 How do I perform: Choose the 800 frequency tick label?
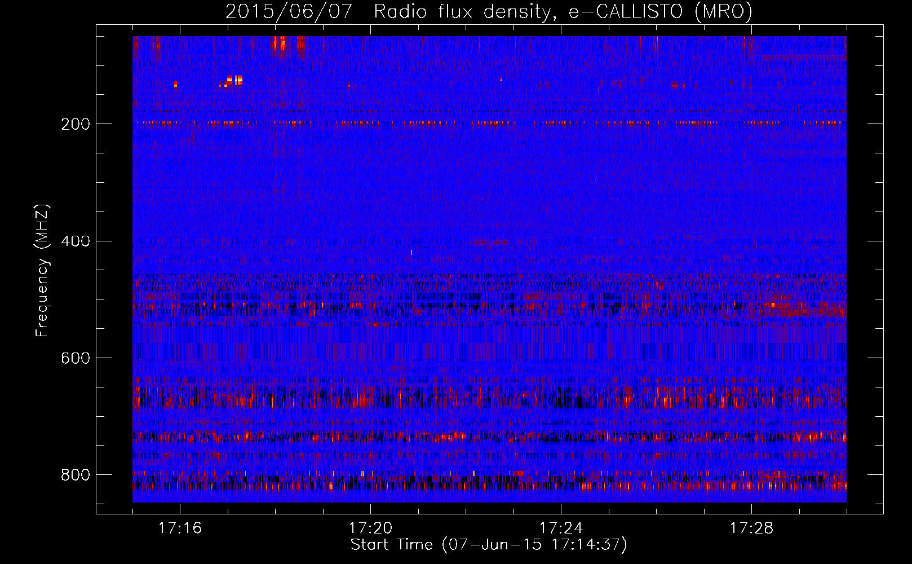[76, 475]
